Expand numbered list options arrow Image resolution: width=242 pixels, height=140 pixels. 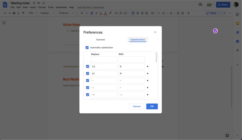[174, 13]
